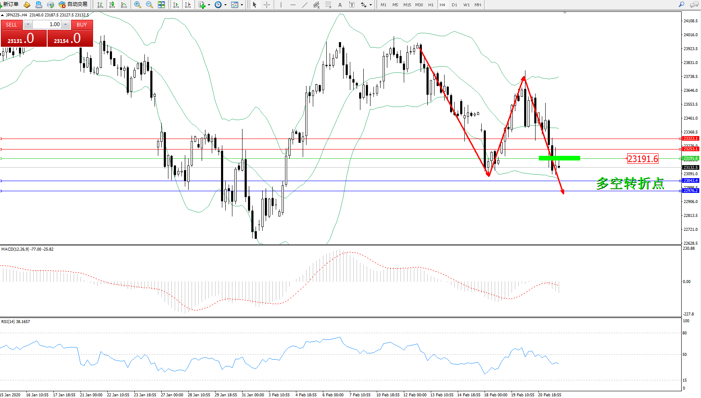This screenshot has width=701, height=398.
Task: Switch to the M15 timeframe
Action: [x=407, y=5]
